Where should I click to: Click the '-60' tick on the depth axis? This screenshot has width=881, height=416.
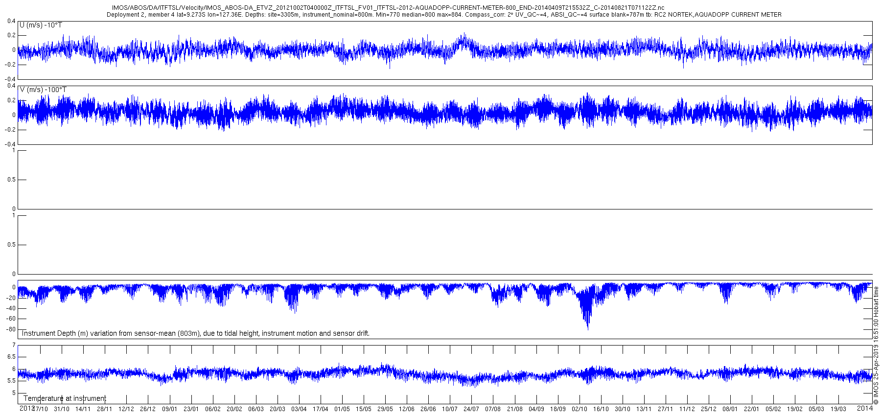click(x=11, y=319)
